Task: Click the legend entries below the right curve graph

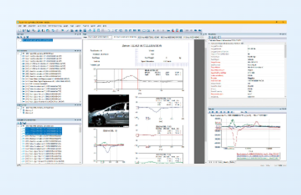Action: pos(258,156)
